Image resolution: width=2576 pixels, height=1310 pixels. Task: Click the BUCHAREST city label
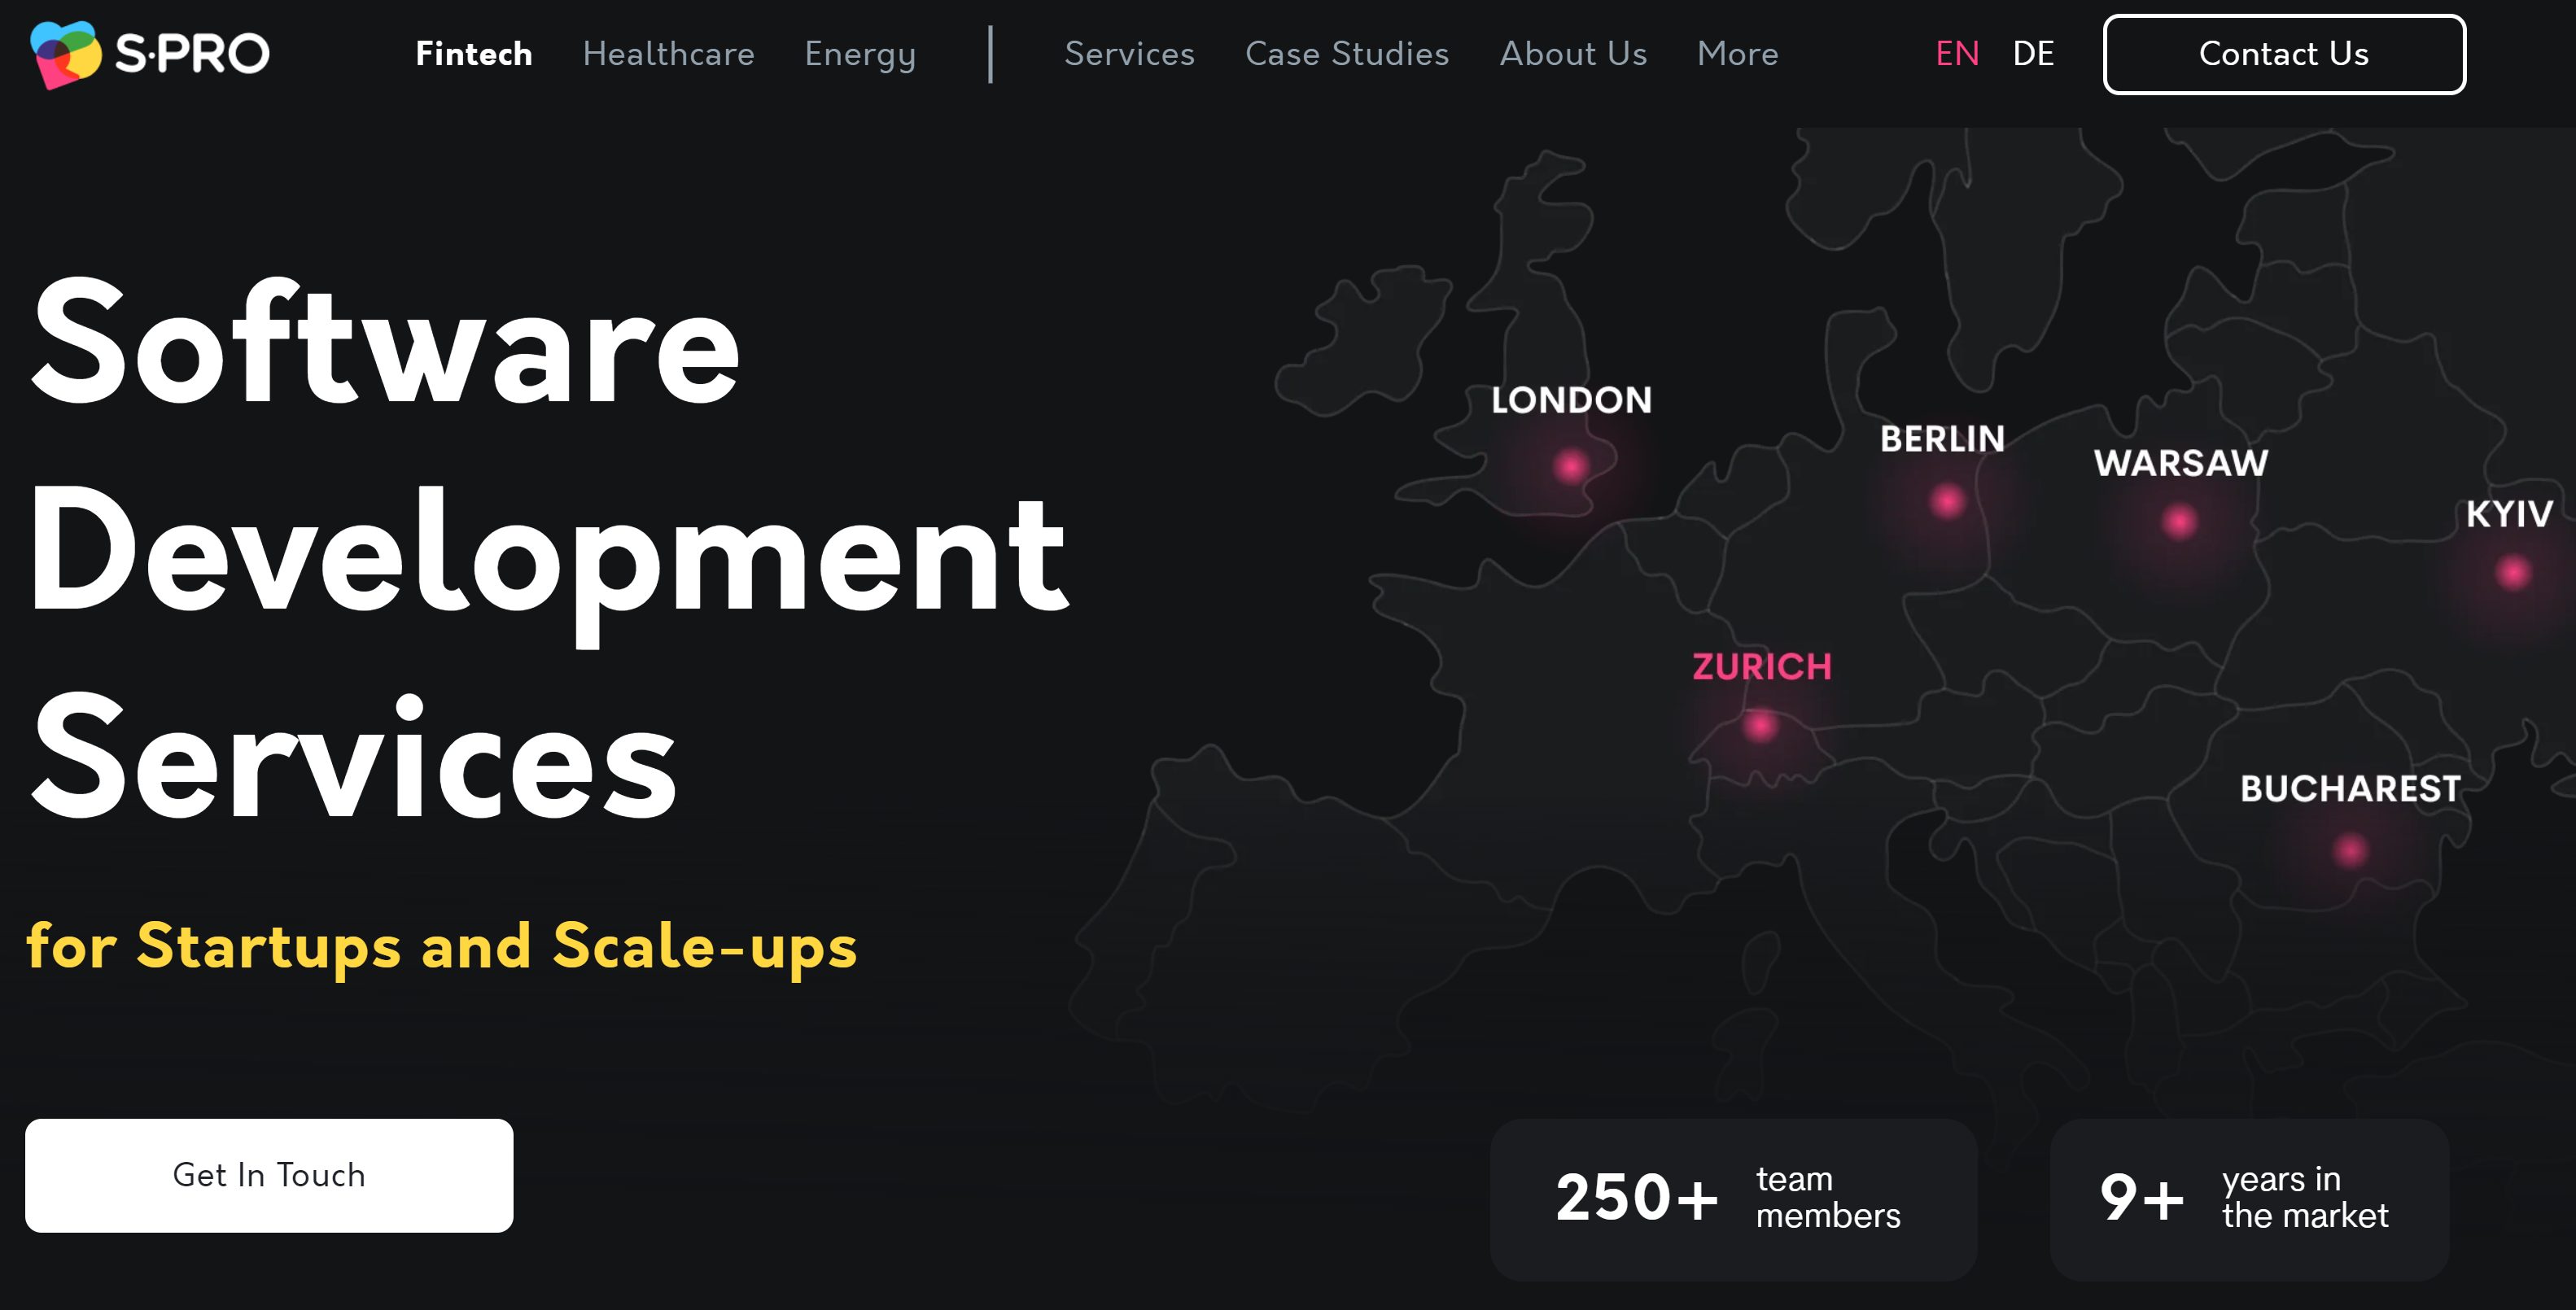[2350, 789]
